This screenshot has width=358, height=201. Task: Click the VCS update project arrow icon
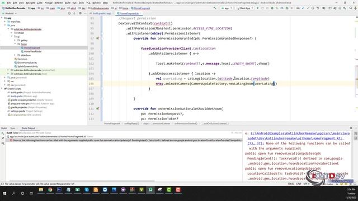point(303,8)
